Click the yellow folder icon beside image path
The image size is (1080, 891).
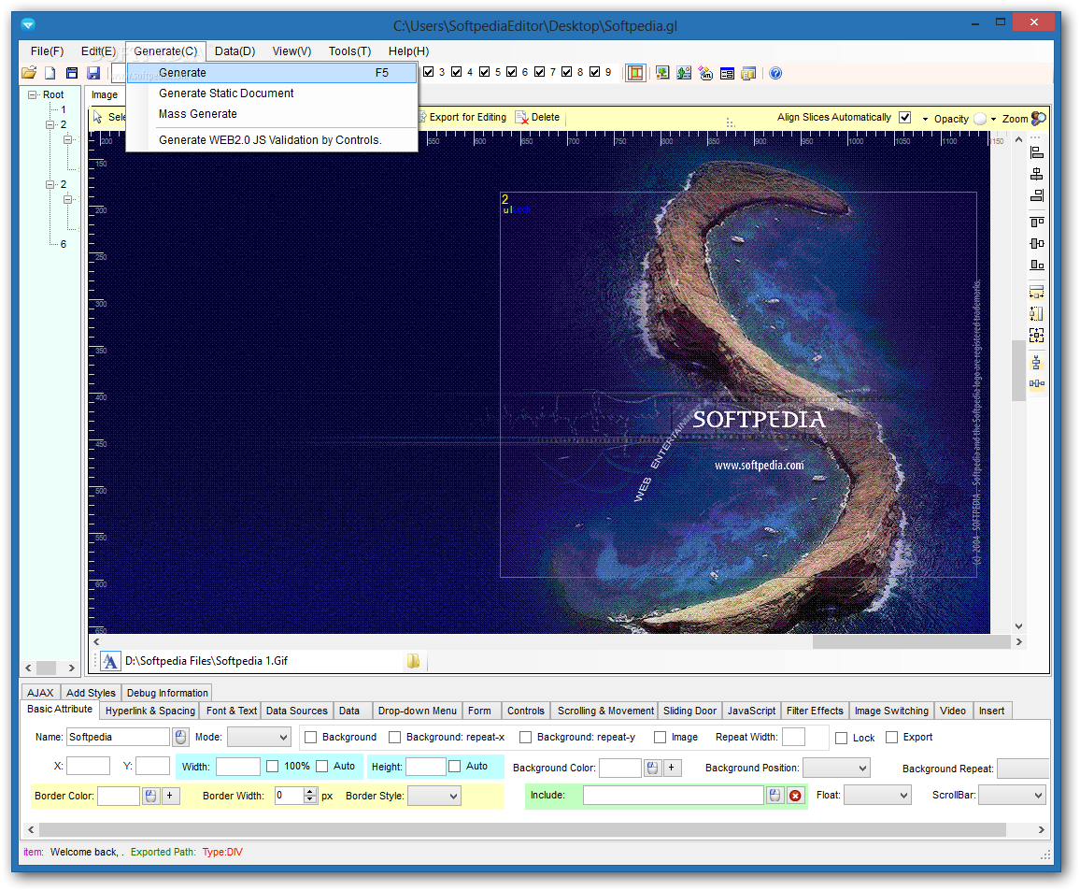[x=413, y=661]
